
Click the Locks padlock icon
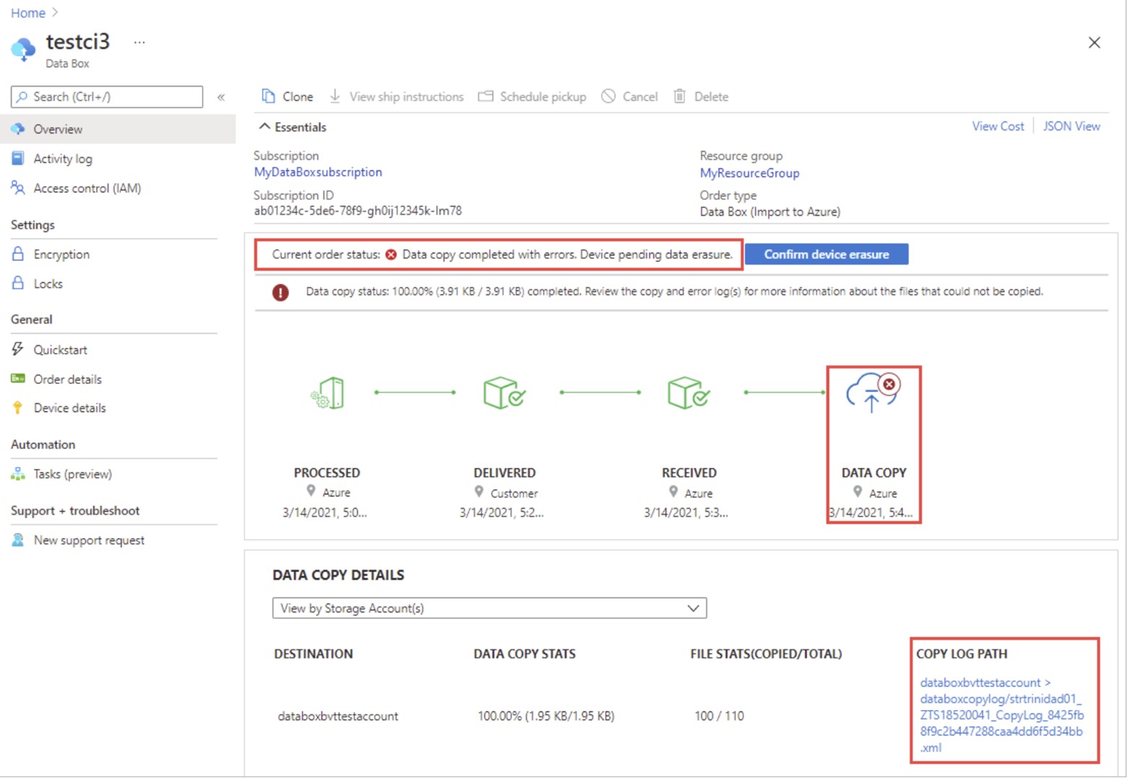(18, 283)
